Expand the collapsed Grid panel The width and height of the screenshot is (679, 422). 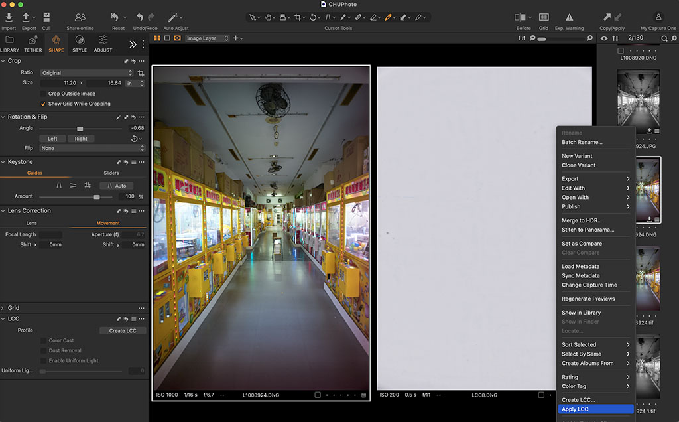pyautogui.click(x=13, y=308)
